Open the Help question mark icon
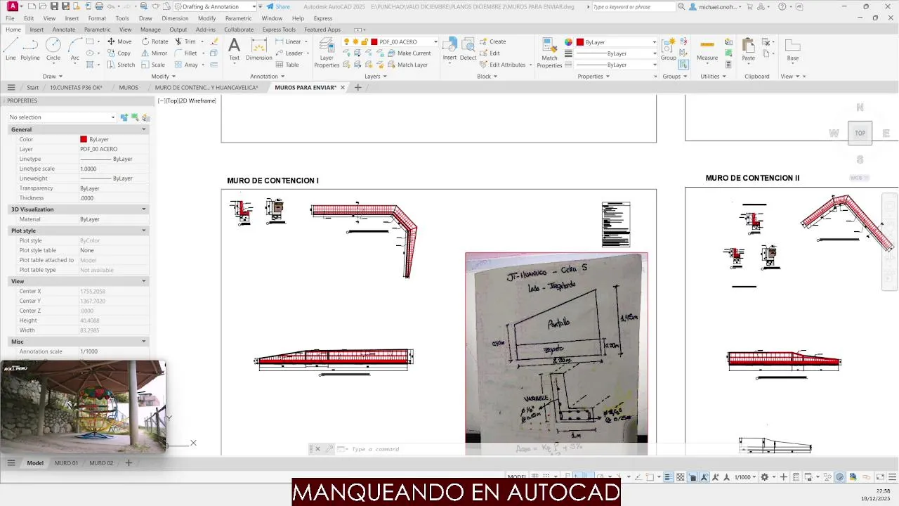Viewport: 899px width, 506px height. click(782, 6)
